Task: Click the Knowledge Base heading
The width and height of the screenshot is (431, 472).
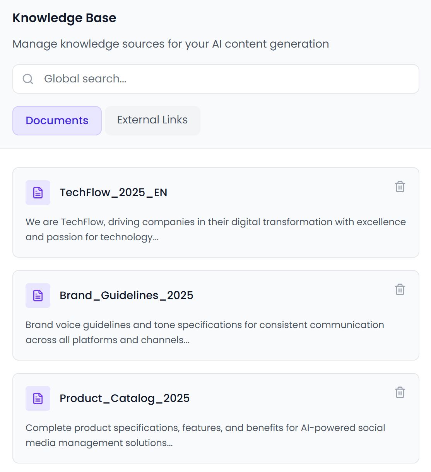Action: coord(64,18)
